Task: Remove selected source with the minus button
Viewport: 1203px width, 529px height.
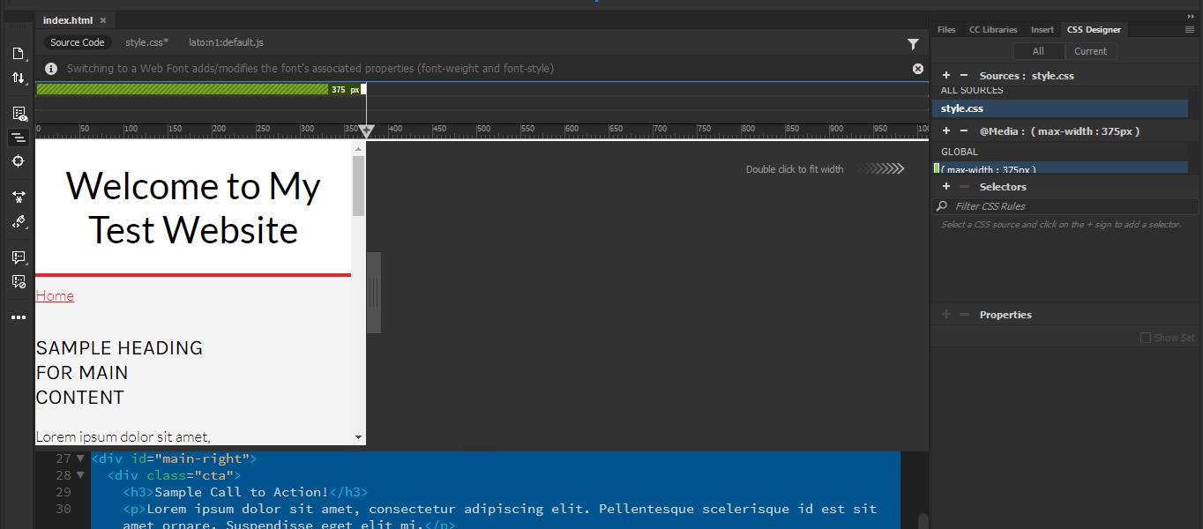Action: [963, 75]
